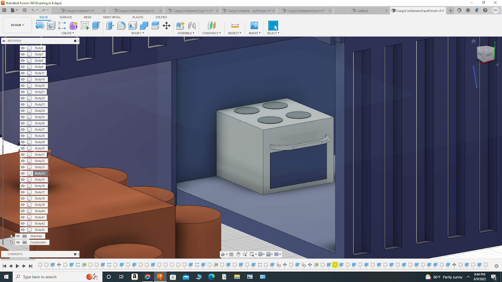The width and height of the screenshot is (502, 282).
Task: Open the Measure tool under Inspect
Action: click(234, 26)
